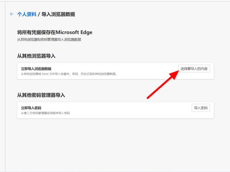This screenshot has height=172, width=230.
Task: Click the 从其他密码管理器导入 heading
Action: [x=41, y=95]
